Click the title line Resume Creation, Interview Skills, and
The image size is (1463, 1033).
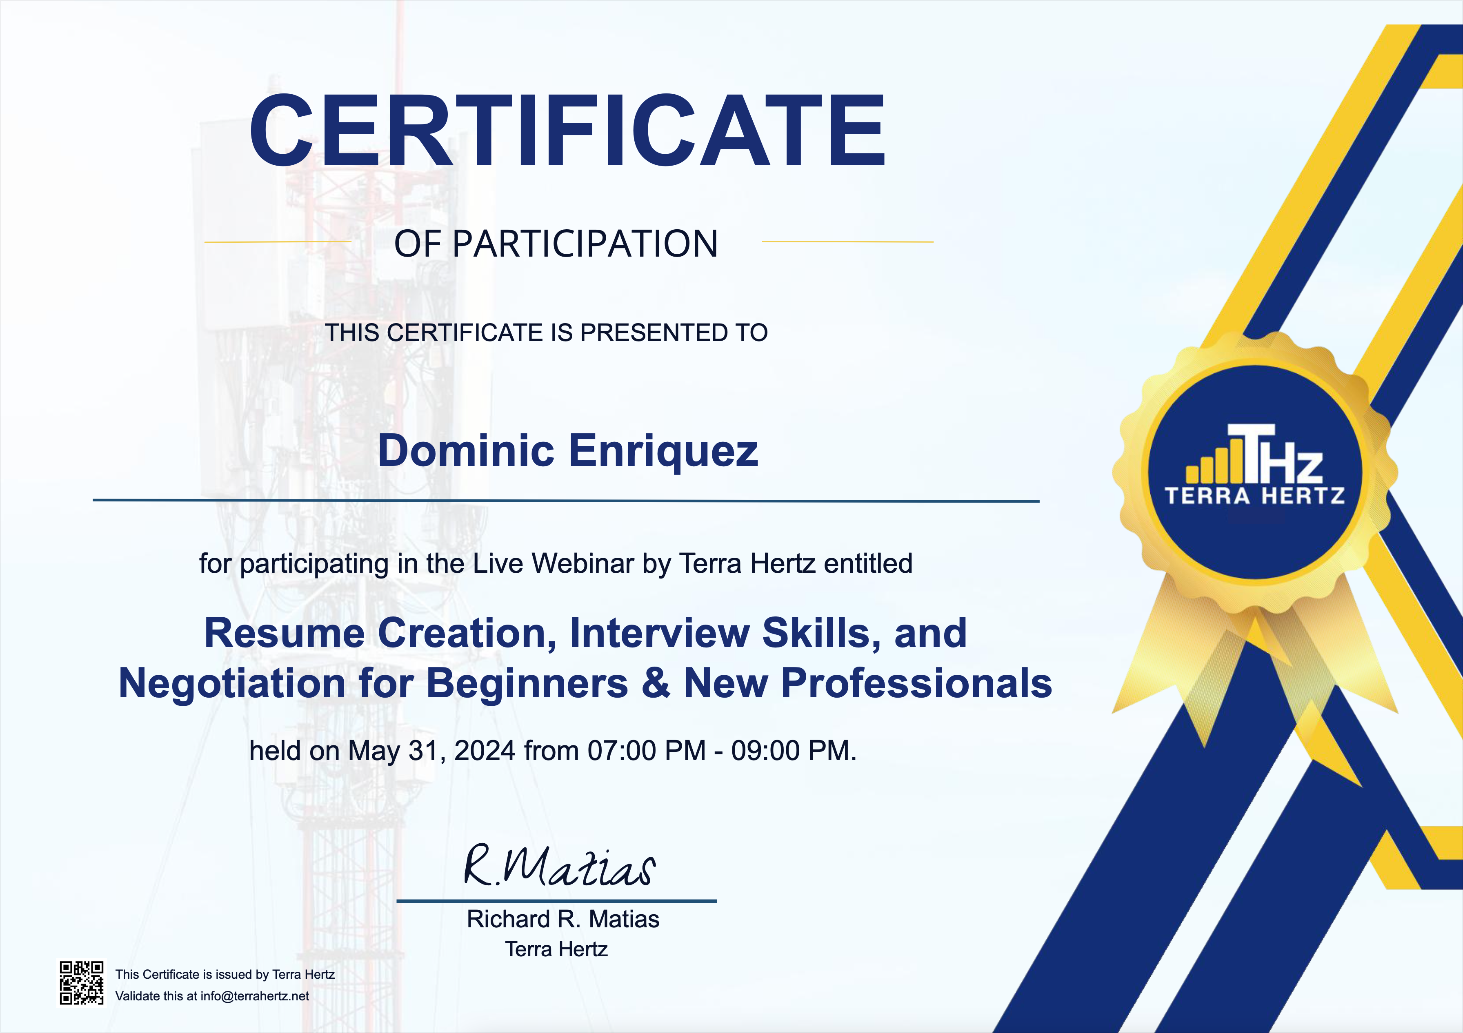(585, 634)
